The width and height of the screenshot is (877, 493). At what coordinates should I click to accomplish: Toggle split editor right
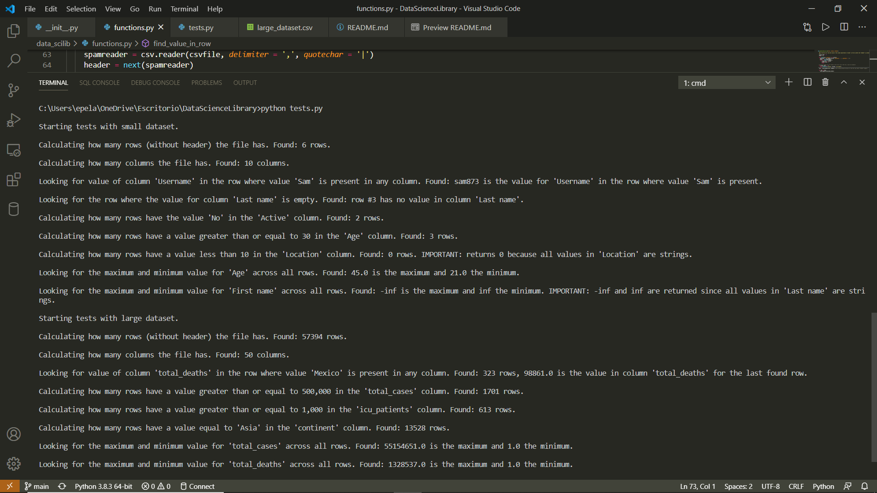pos(844,27)
